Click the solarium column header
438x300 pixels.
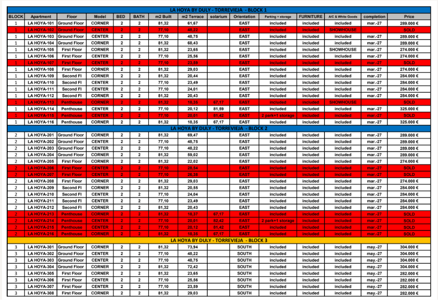(x=218, y=17)
